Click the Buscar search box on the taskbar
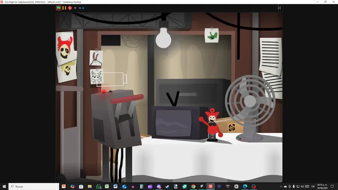 (34, 186)
